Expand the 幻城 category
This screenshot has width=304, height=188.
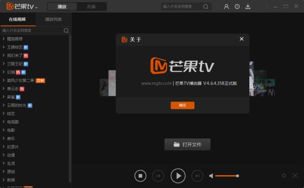coord(4,72)
